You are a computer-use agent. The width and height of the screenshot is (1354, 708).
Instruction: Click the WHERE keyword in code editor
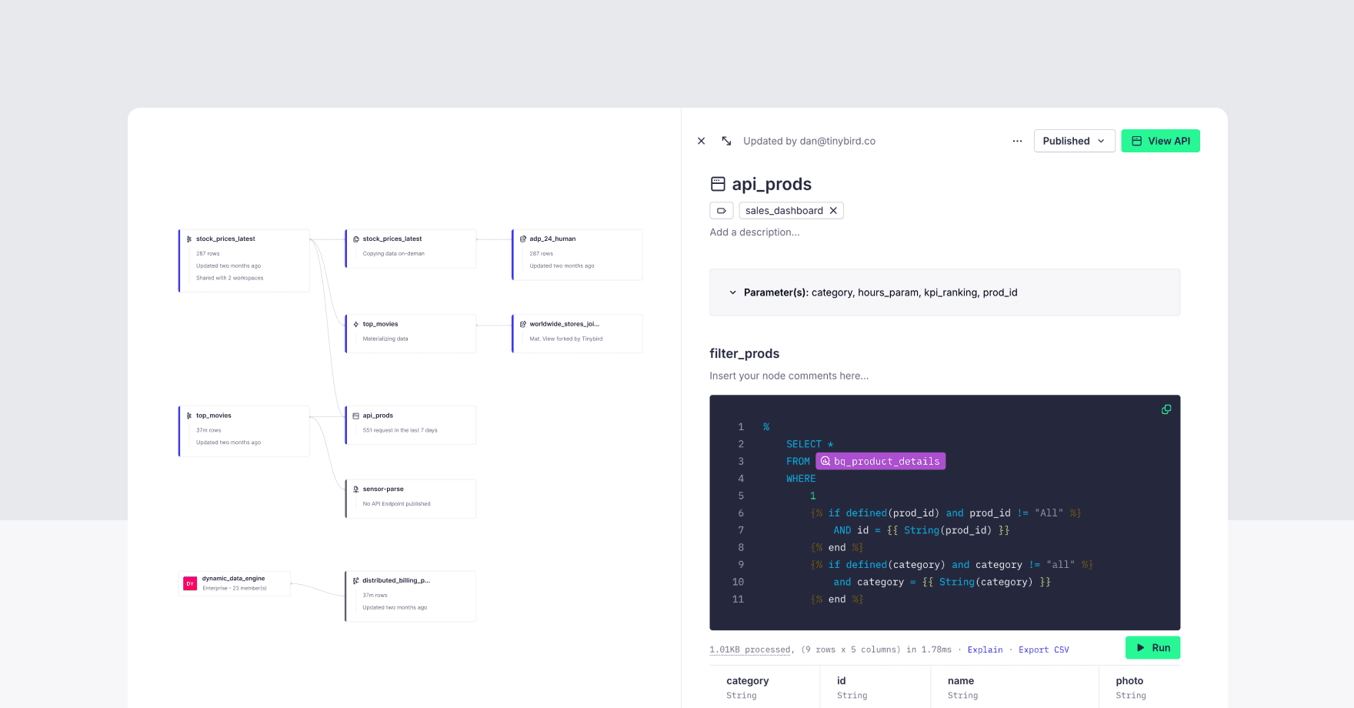[x=801, y=479]
